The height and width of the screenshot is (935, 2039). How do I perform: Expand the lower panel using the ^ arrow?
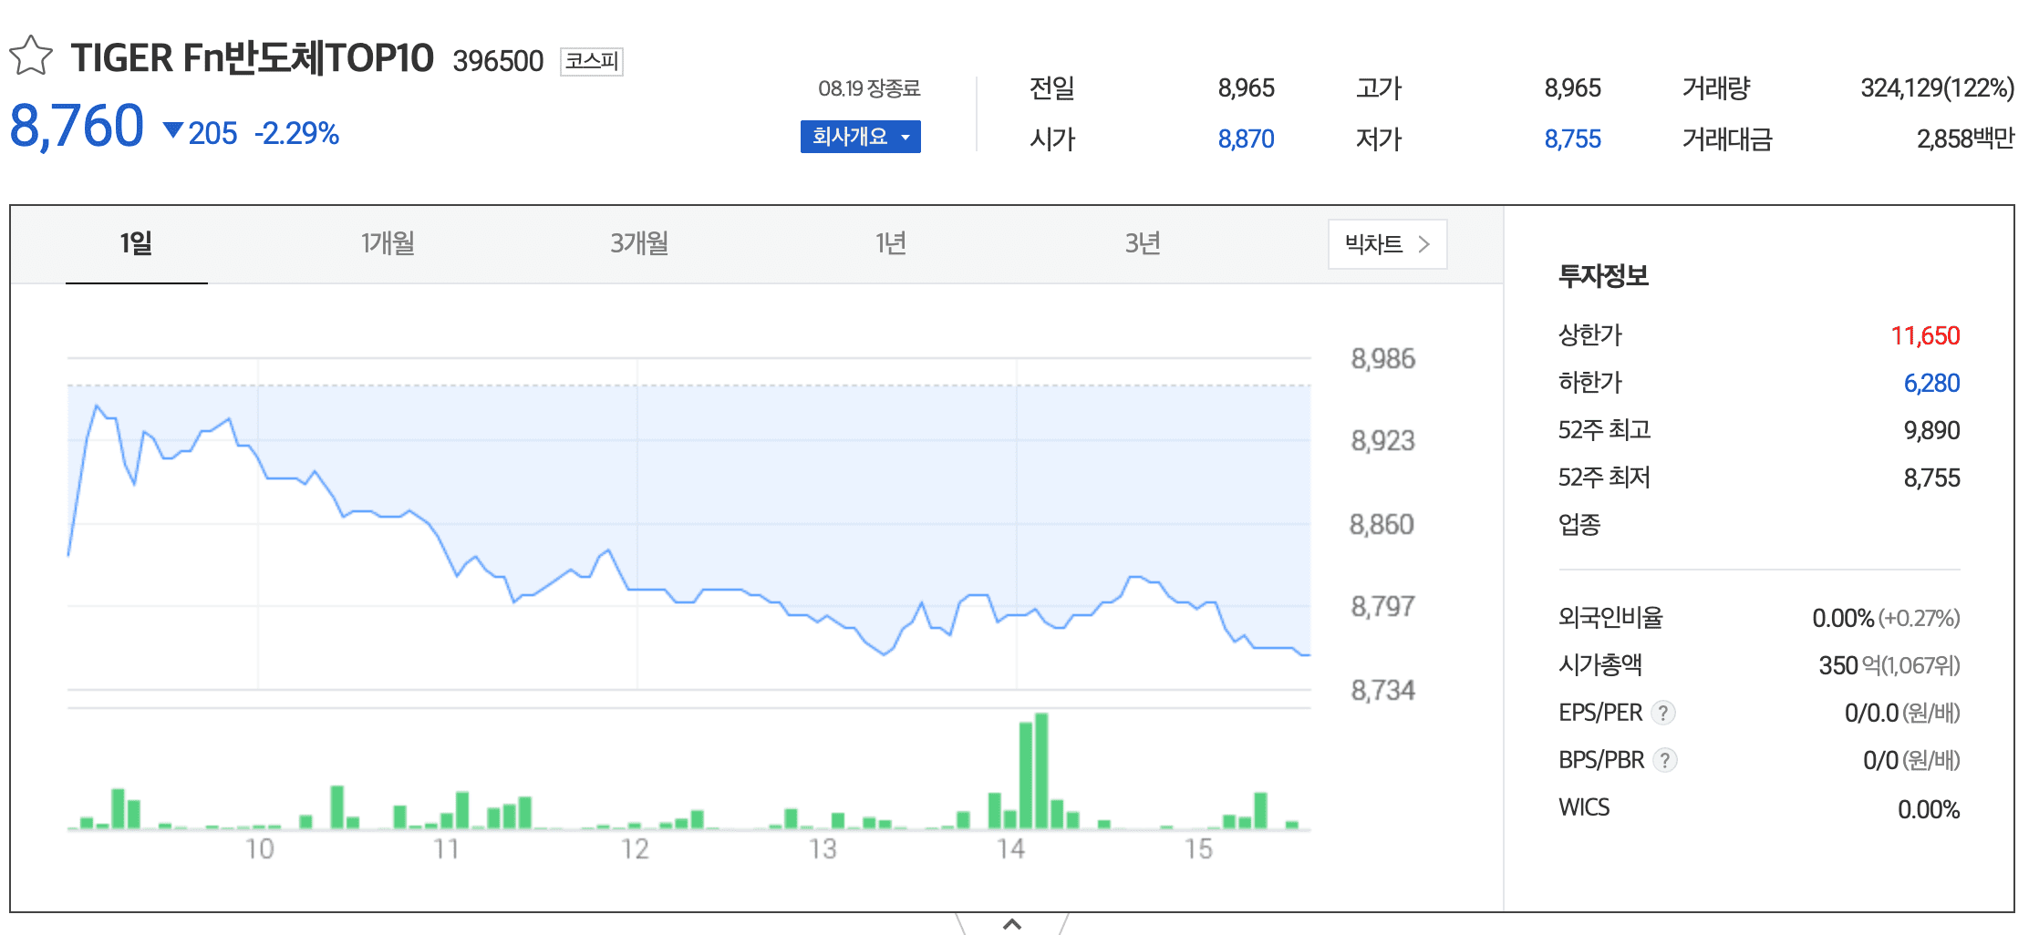coord(1012,924)
